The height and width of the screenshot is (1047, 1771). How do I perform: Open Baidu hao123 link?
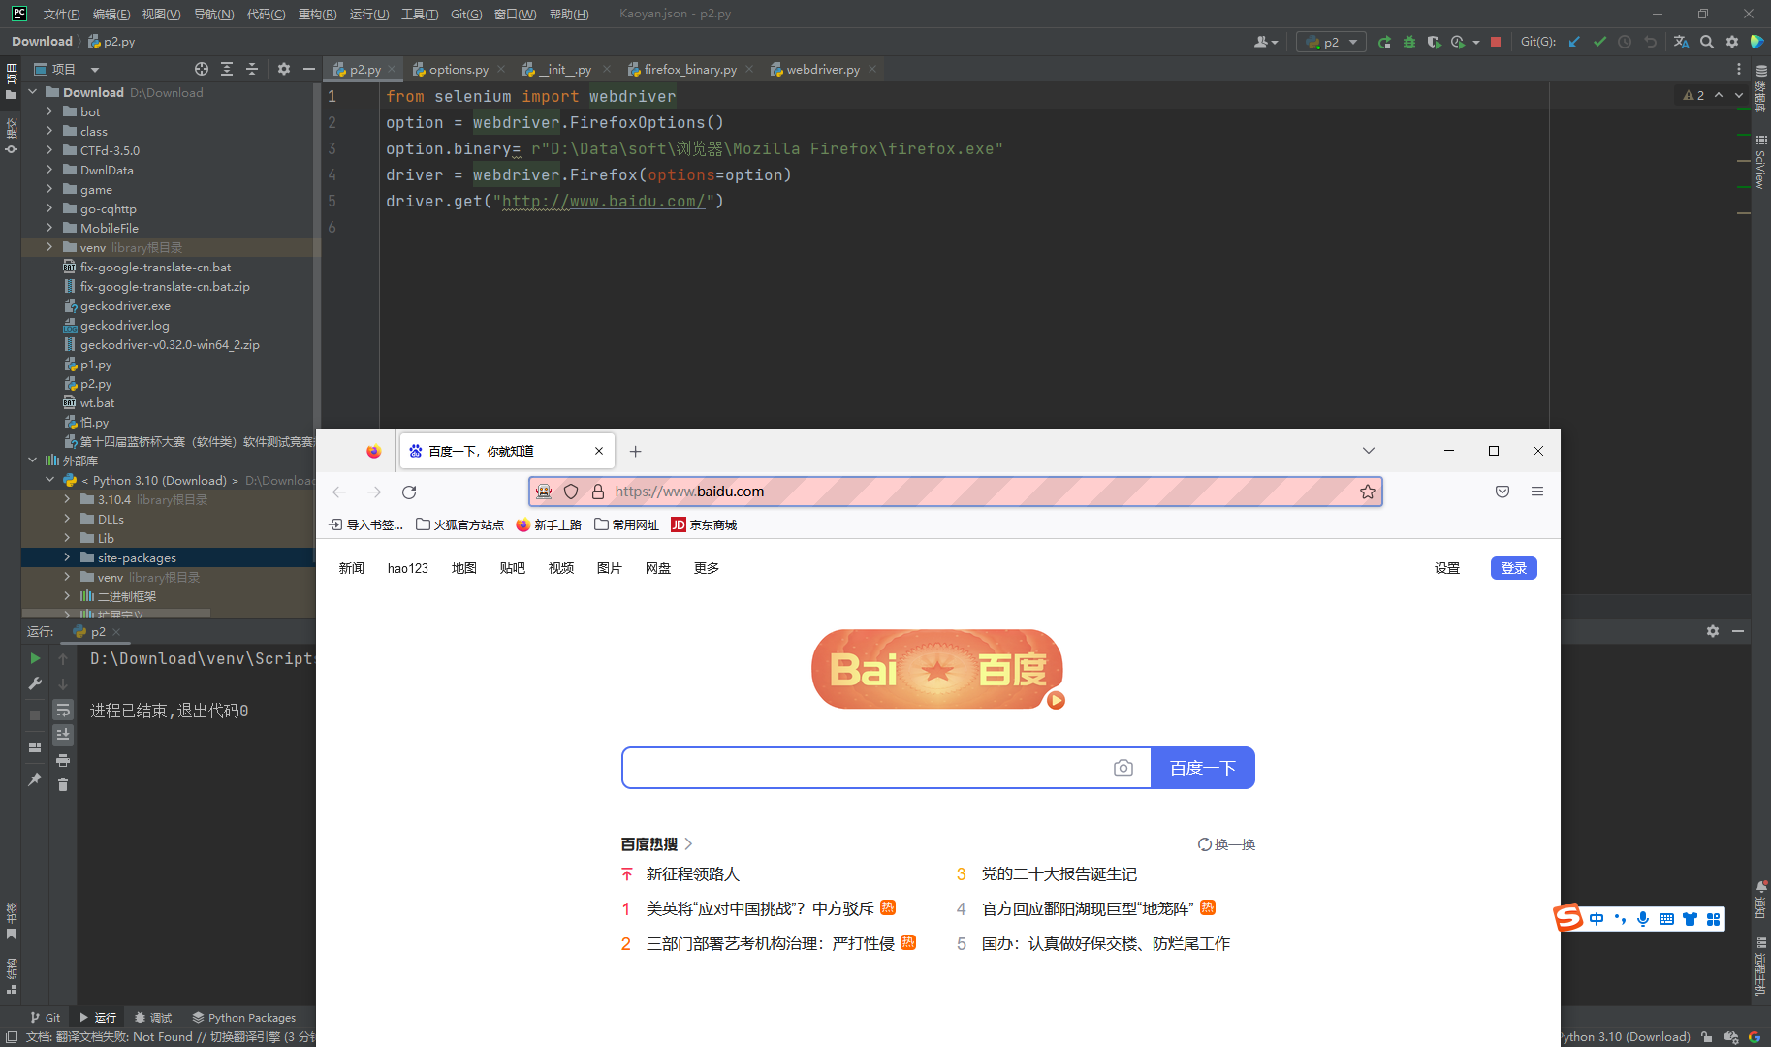click(x=408, y=568)
